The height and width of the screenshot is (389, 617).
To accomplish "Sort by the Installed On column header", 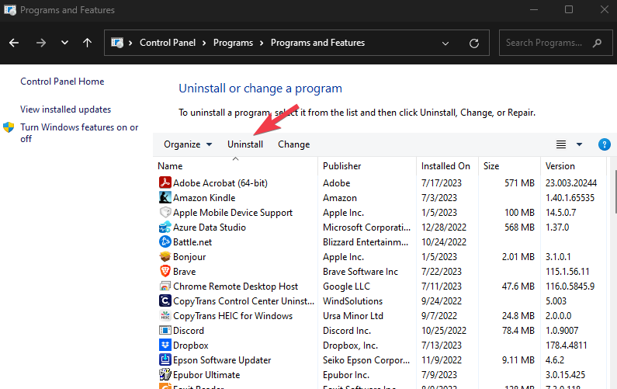I will click(x=447, y=165).
